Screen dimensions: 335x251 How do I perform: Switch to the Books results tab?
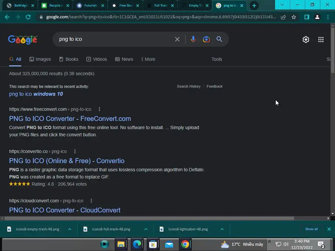pos(69,59)
